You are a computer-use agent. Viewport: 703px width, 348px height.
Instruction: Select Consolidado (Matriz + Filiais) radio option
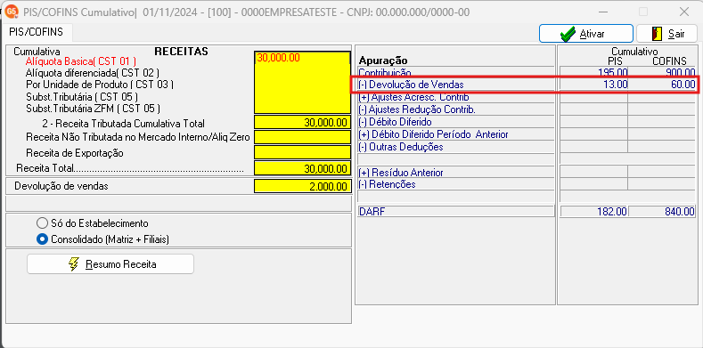(42, 239)
